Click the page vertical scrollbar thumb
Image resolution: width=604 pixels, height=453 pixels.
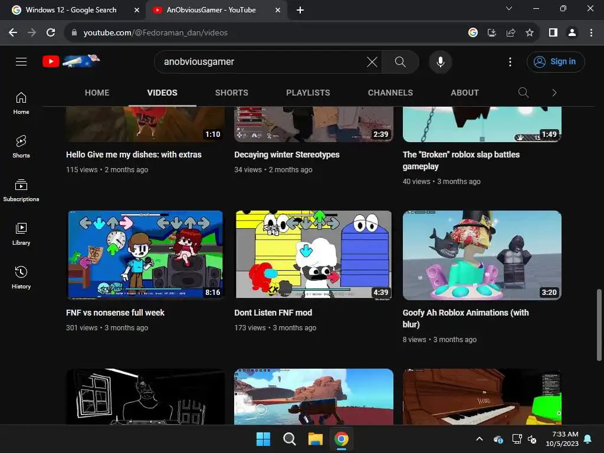(x=599, y=325)
